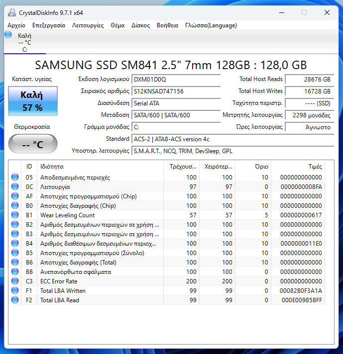Click raw value 00082B0F3A1A
The height and width of the screenshot is (354, 343).
tap(301, 291)
